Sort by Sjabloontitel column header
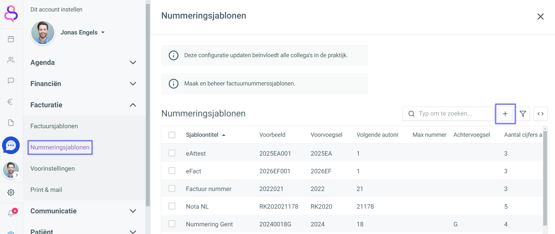555x234 pixels. [205, 135]
